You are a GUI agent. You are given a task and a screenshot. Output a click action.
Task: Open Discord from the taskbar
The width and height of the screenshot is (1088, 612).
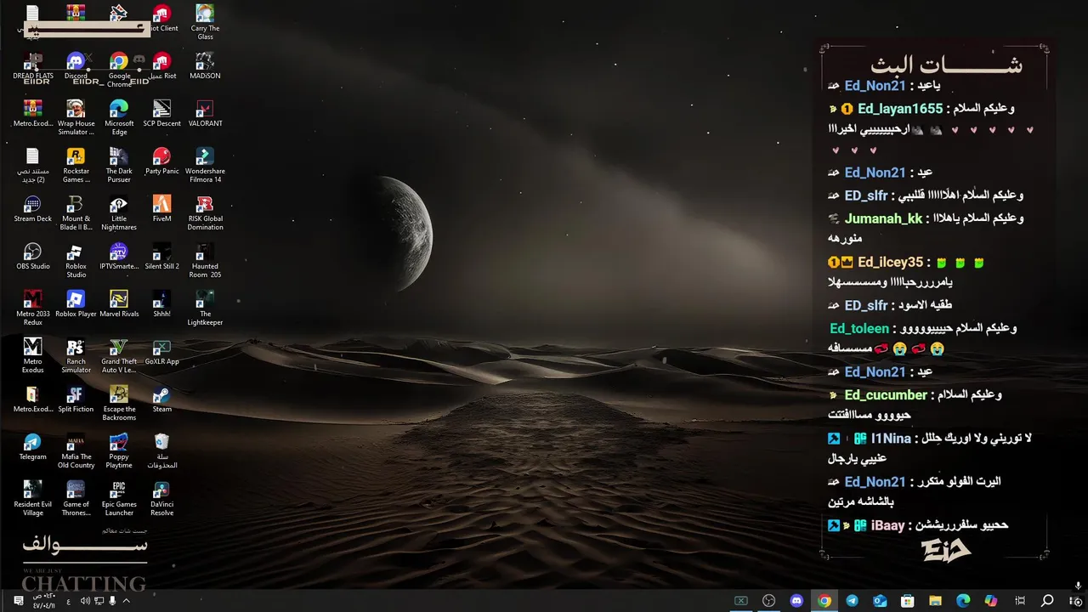pyautogui.click(x=796, y=601)
